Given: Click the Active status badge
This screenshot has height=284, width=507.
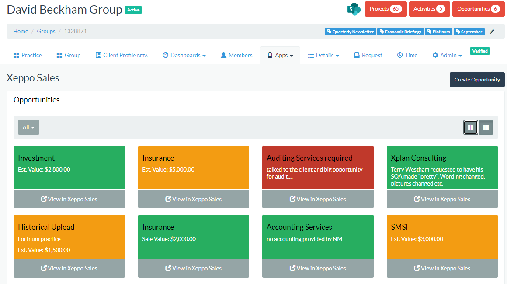Looking at the screenshot, I should 133,10.
